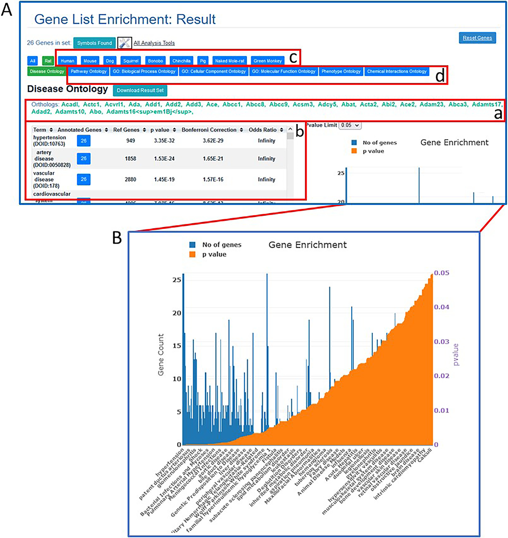The width and height of the screenshot is (508, 538).
Task: Select the Pig species filter
Action: tap(203, 61)
